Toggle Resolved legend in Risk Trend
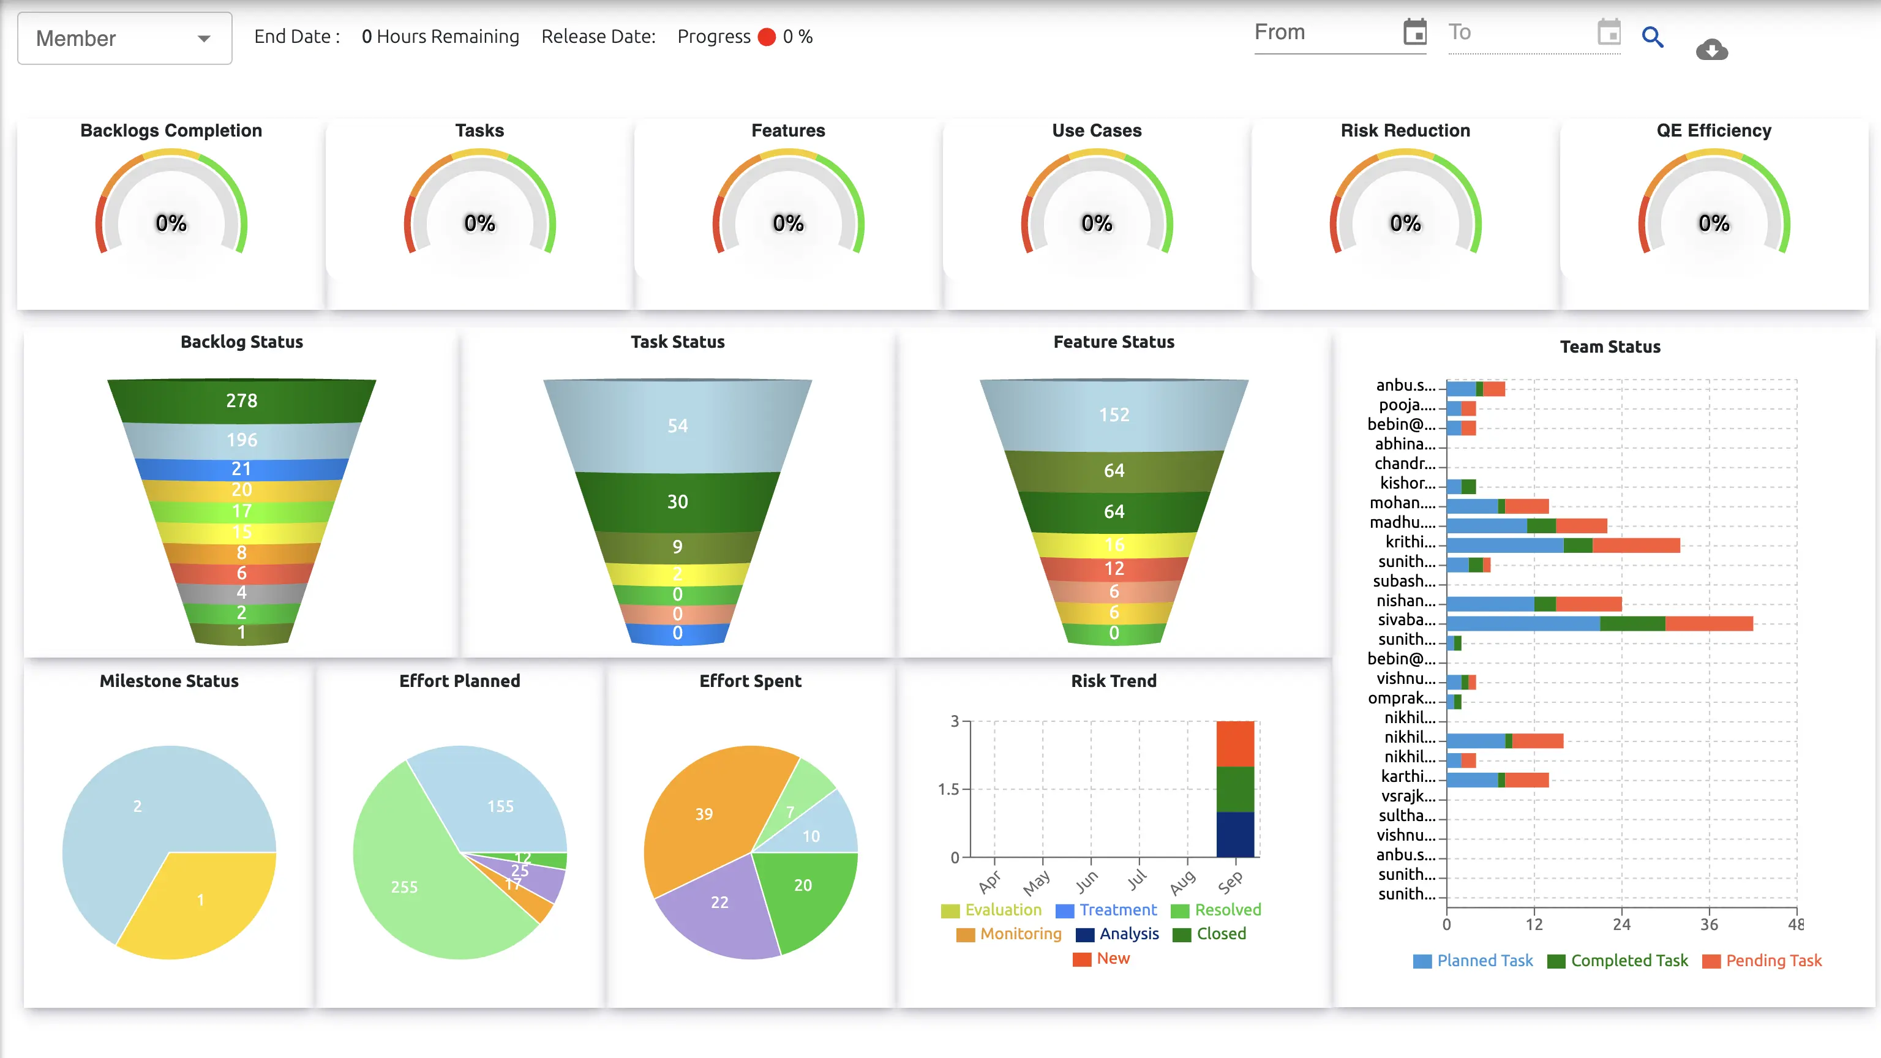The width and height of the screenshot is (1881, 1058). click(1216, 910)
